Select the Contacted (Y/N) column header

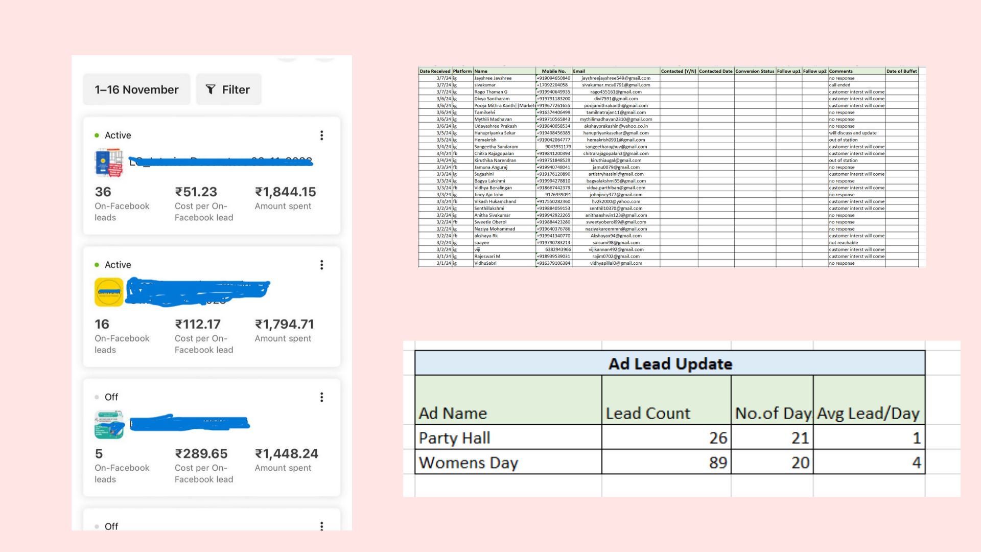pos(679,71)
